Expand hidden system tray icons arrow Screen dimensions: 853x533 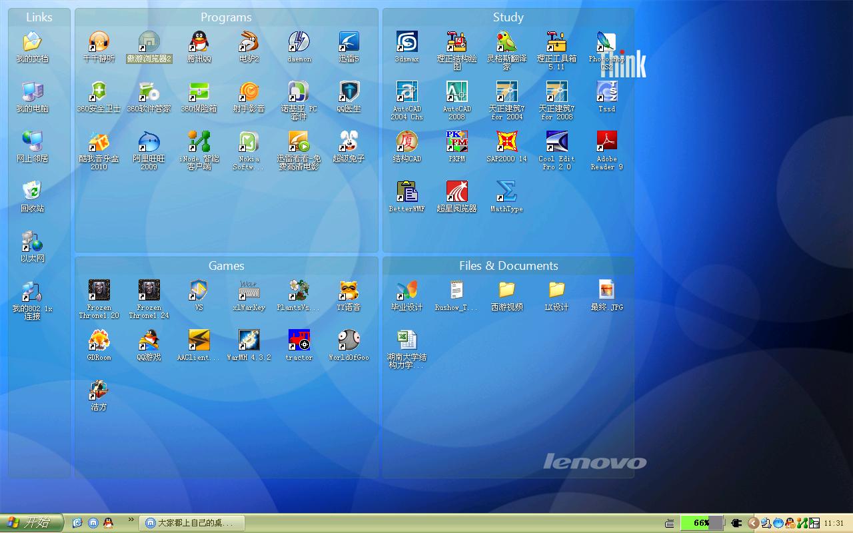point(754,523)
